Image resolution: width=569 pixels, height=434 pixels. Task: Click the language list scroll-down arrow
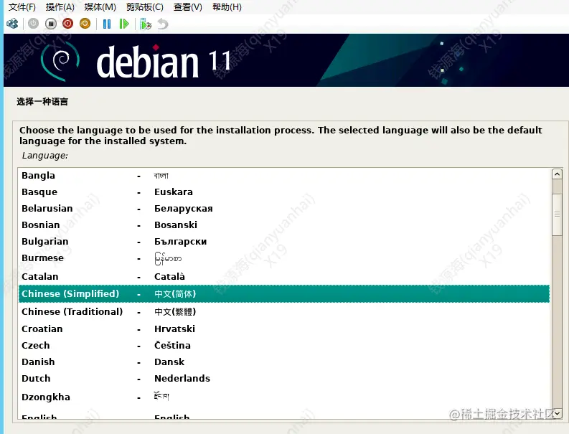[557, 413]
